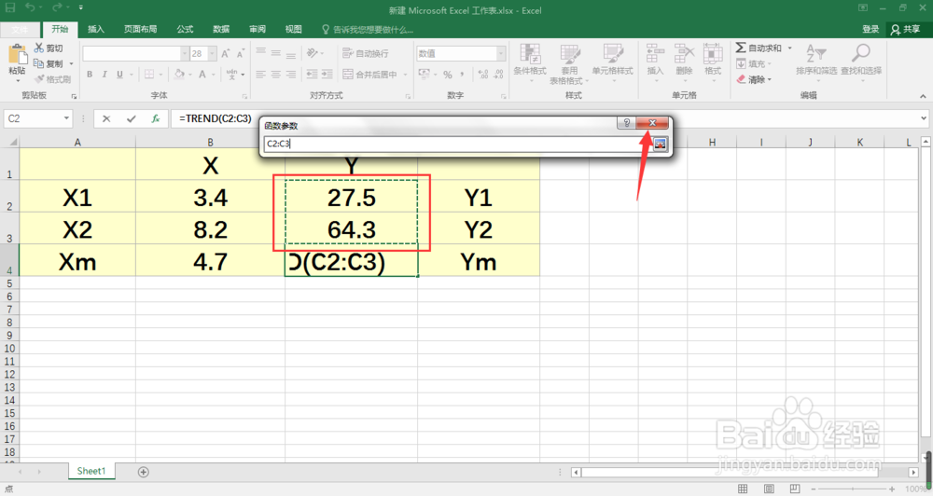
Task: Click the font color A icon
Action: click(202, 75)
